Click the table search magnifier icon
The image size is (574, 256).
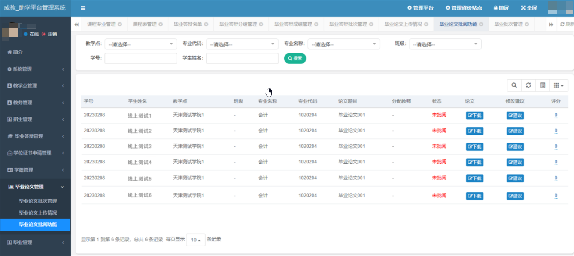[514, 85]
